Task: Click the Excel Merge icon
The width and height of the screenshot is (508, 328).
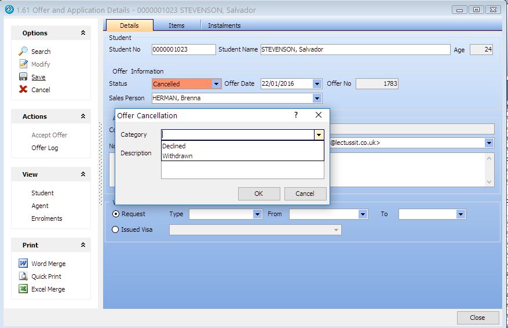Action: pos(23,289)
